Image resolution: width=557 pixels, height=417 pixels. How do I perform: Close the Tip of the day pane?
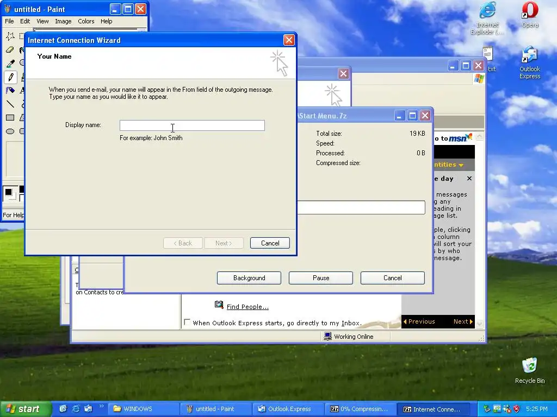(x=469, y=178)
